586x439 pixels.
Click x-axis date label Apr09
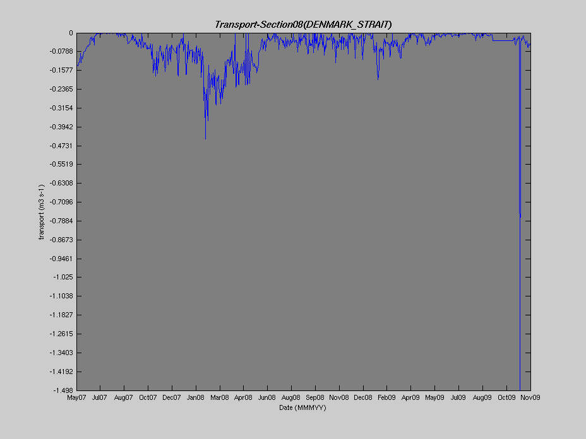point(410,397)
